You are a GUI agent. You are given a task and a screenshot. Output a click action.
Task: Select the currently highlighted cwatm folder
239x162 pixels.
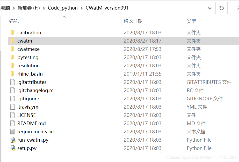[x=25, y=41]
